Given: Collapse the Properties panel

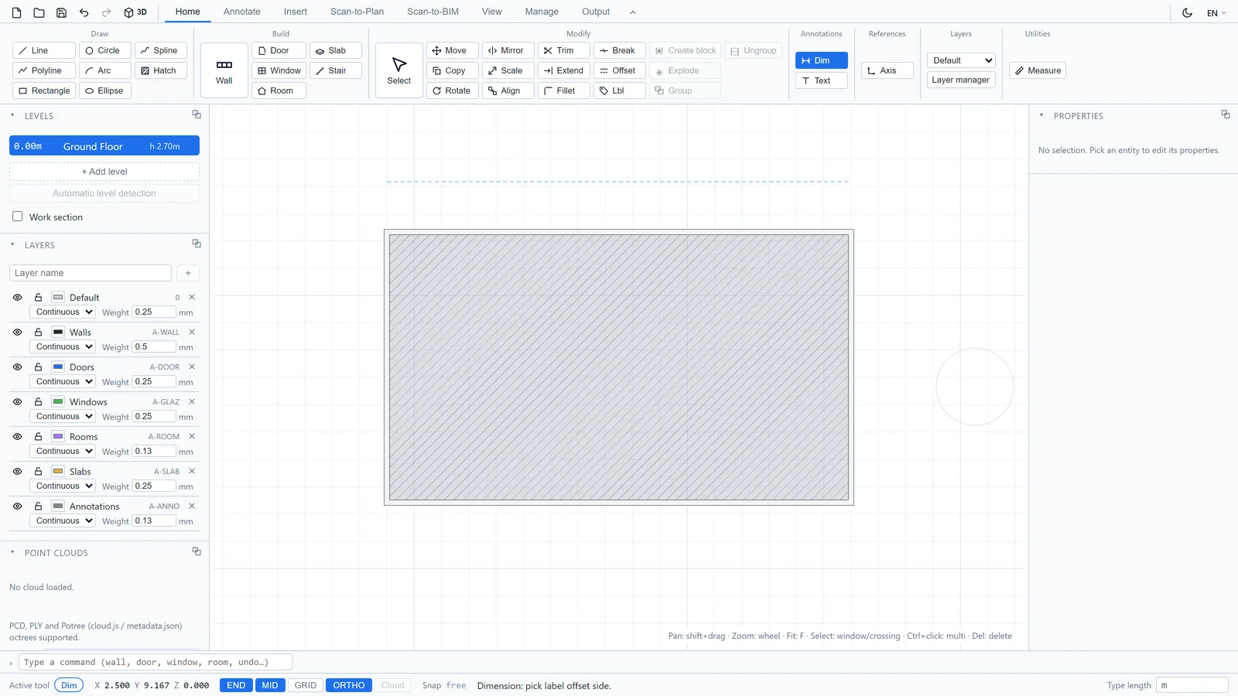Looking at the screenshot, I should [x=1041, y=115].
